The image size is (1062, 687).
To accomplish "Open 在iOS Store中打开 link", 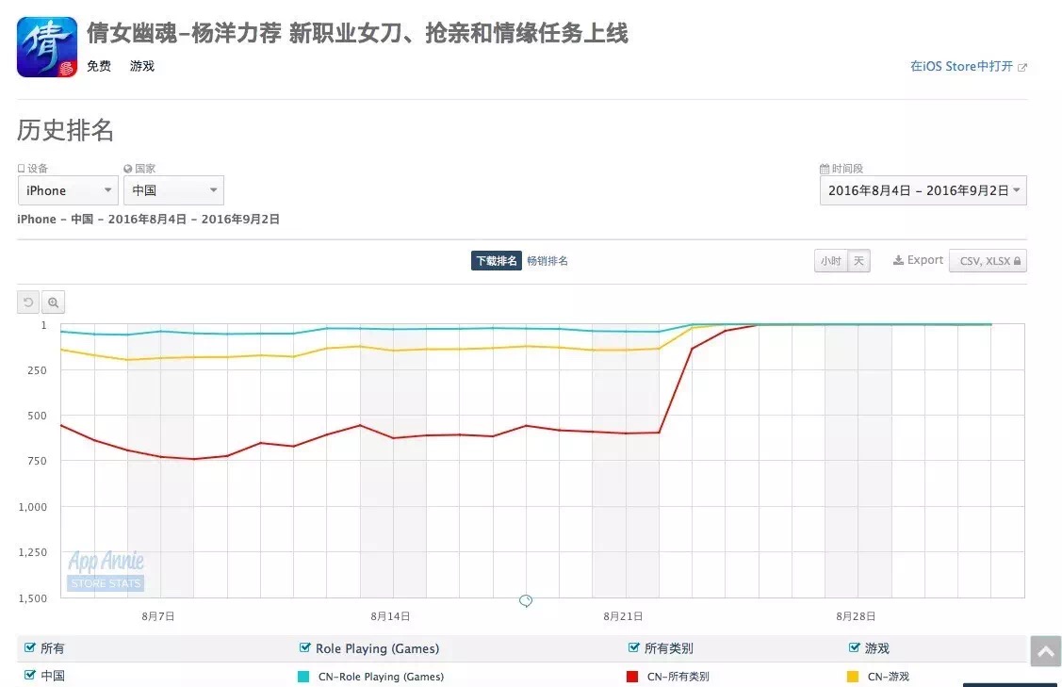I will (x=961, y=66).
